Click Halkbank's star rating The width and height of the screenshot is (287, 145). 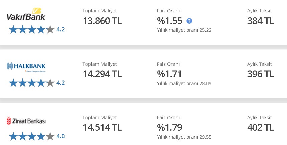31,83
